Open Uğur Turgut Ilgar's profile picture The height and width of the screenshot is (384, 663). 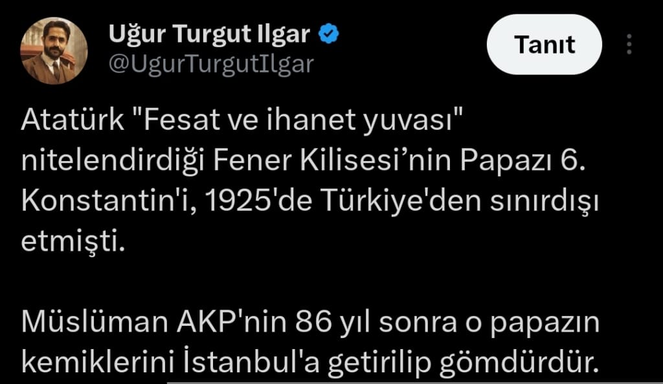coord(54,50)
